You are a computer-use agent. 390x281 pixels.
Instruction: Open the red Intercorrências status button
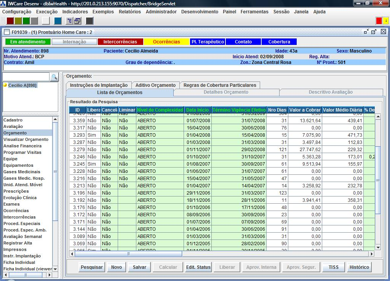tap(120, 42)
